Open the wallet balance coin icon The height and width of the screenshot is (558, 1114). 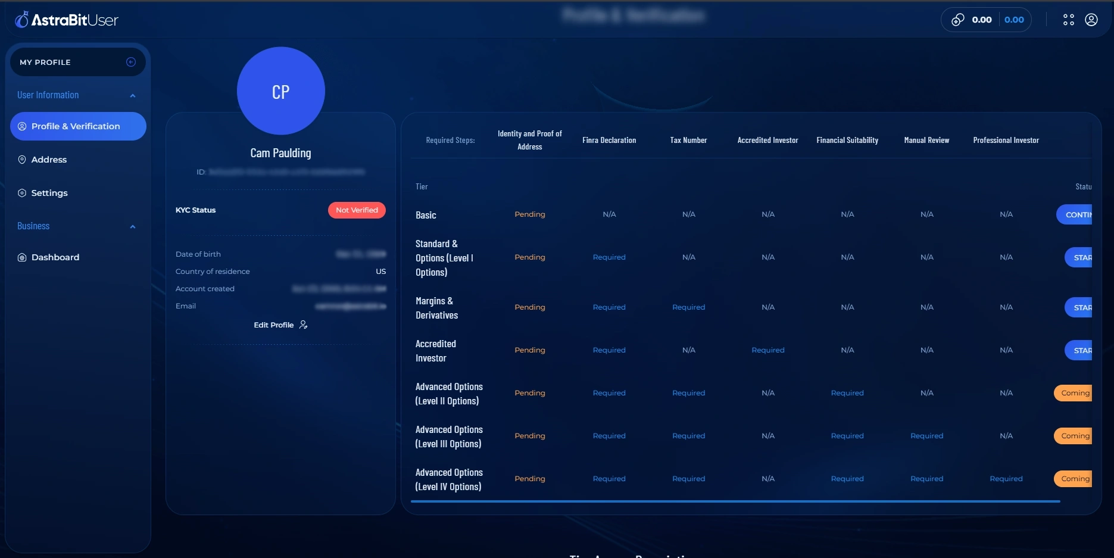coord(957,20)
